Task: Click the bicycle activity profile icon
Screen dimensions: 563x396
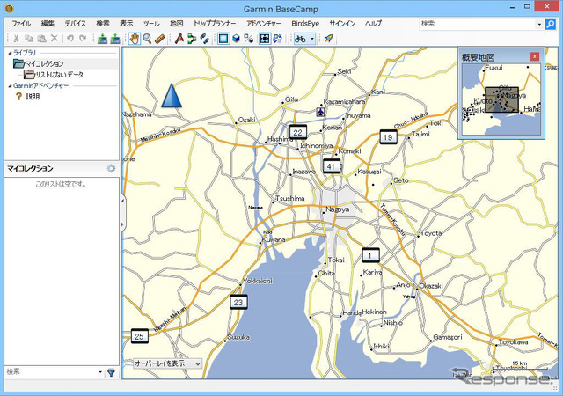Action: coord(300,39)
